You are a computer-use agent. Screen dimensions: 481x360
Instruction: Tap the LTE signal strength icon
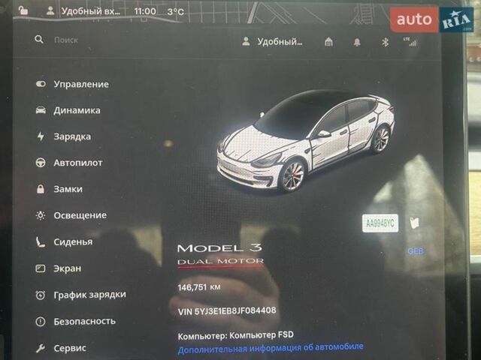coord(410,42)
